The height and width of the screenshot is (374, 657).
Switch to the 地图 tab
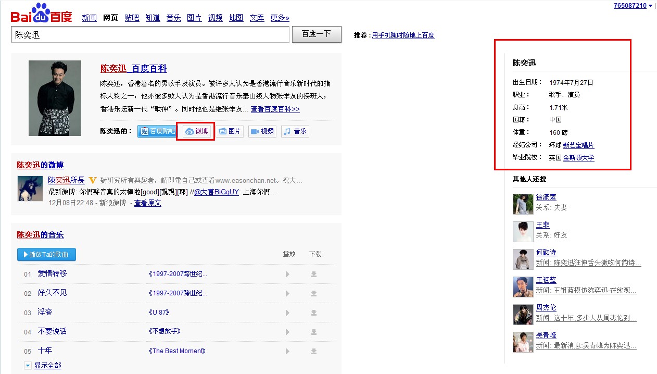pyautogui.click(x=236, y=18)
